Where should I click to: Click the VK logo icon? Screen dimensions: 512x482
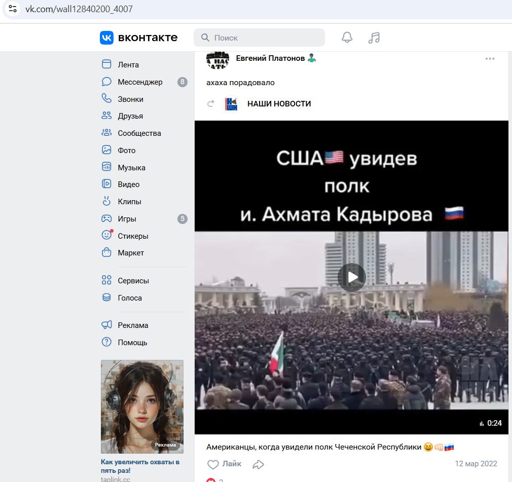pos(107,38)
